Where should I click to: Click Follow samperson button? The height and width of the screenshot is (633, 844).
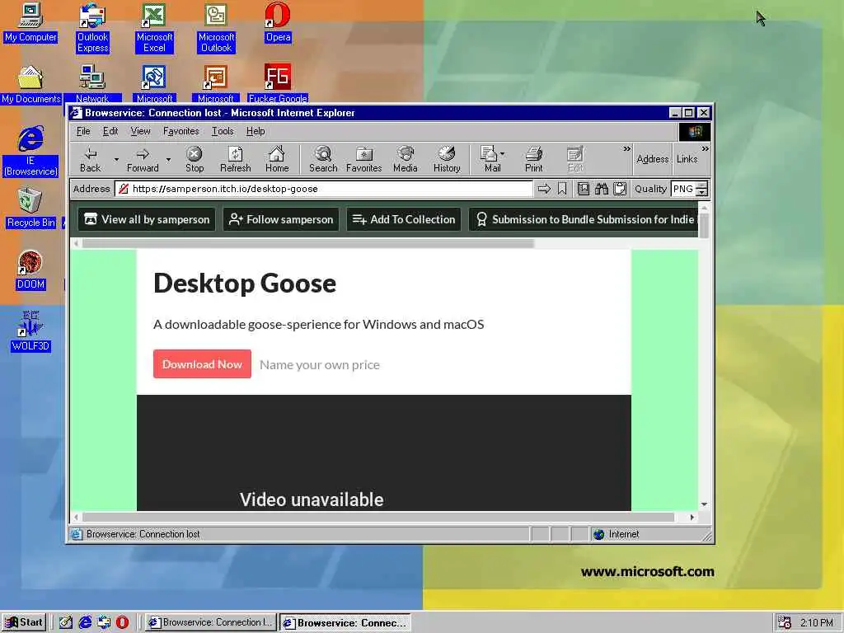click(x=281, y=219)
